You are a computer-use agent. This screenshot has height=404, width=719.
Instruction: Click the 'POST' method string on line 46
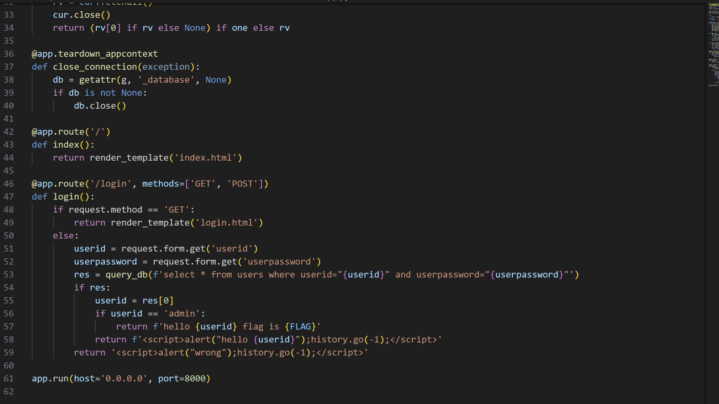pos(242,184)
